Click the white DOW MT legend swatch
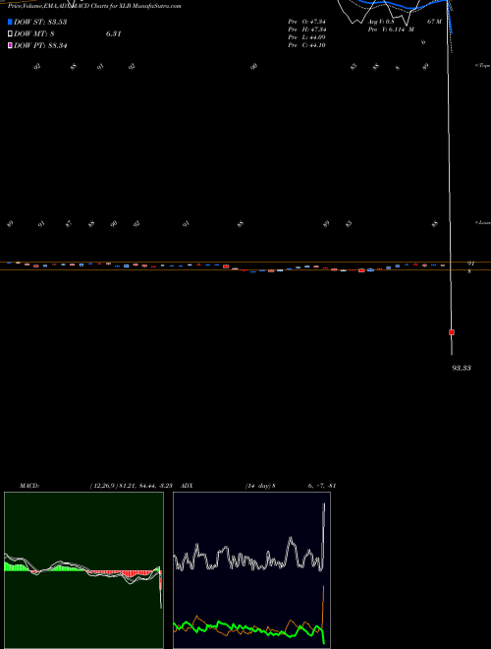The width and height of the screenshot is (491, 649). pos(10,34)
